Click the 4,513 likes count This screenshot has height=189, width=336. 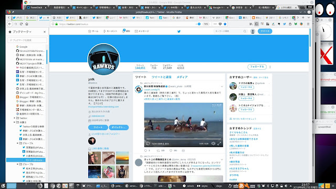181,68
